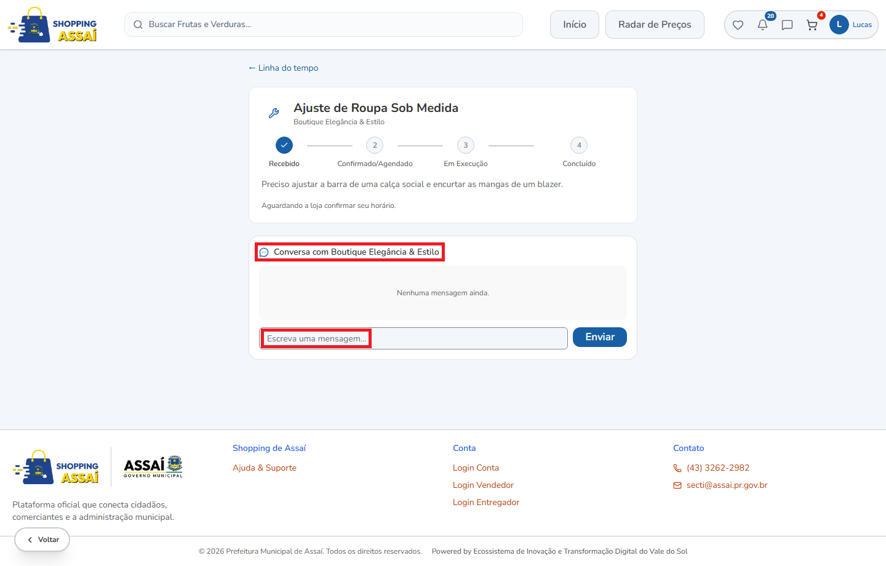The image size is (886, 566).
Task: Focus the Escreva uma mensagem field
Action: (413, 338)
